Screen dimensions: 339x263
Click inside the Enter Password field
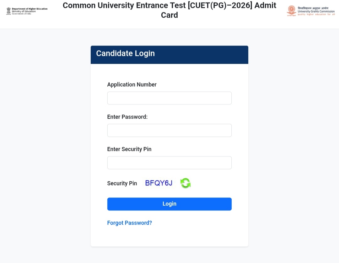(x=169, y=130)
